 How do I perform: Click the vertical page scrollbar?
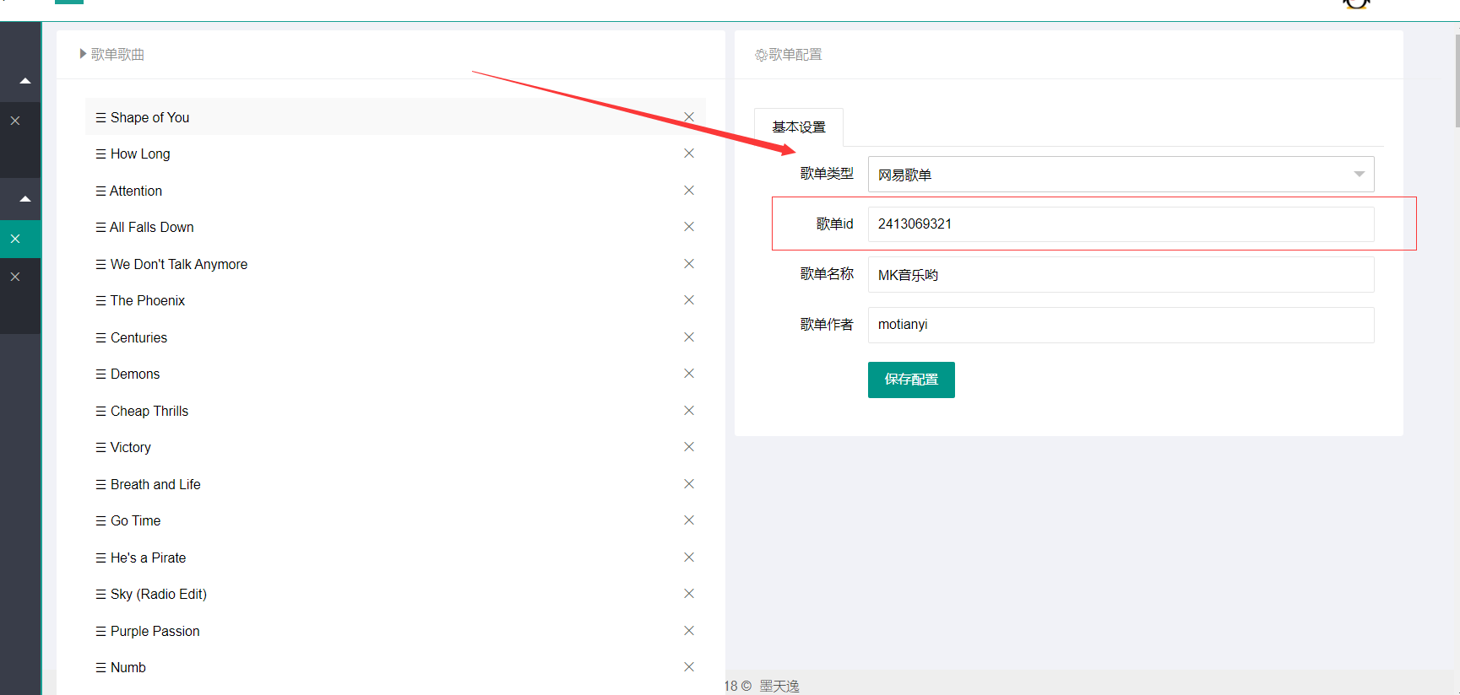coord(1457,80)
